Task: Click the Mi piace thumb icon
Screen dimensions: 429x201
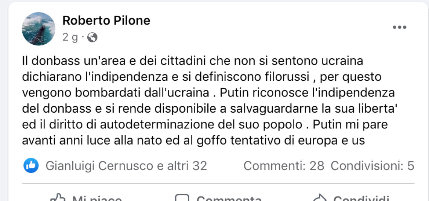Action: pos(58,198)
